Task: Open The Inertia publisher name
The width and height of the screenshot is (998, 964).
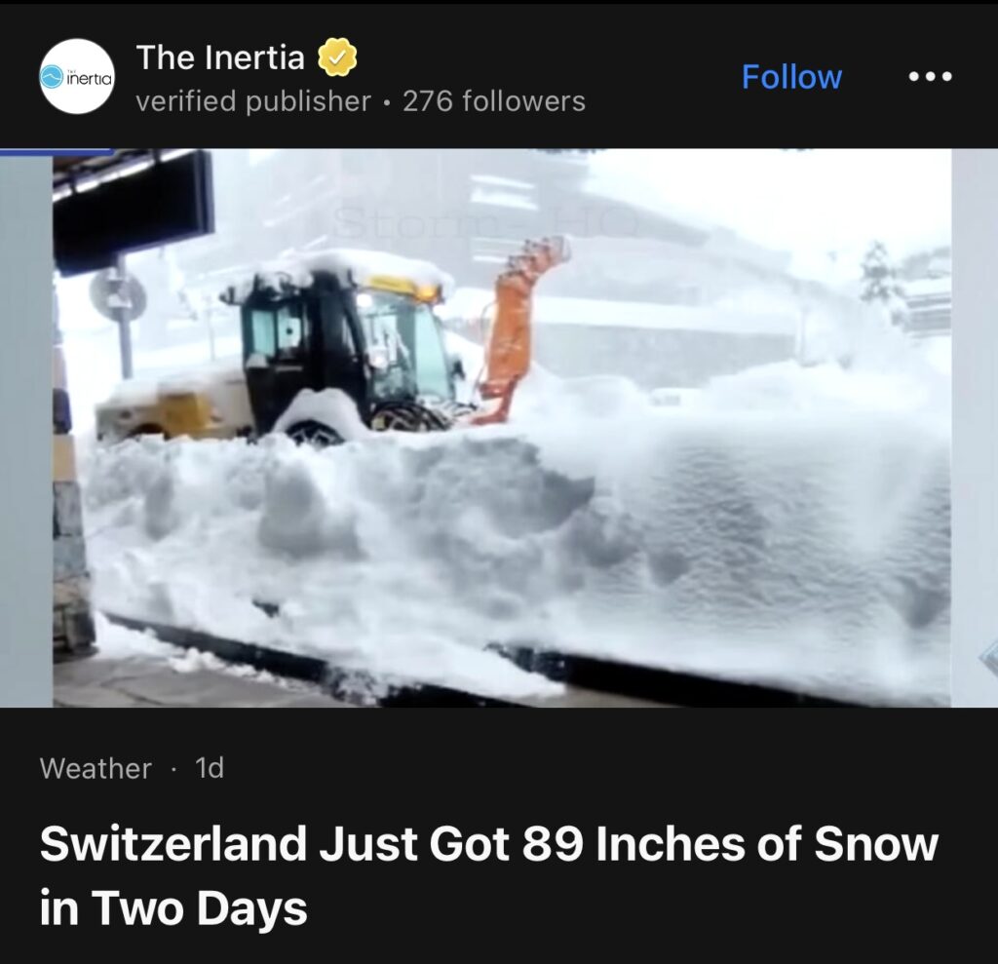Action: [x=220, y=58]
